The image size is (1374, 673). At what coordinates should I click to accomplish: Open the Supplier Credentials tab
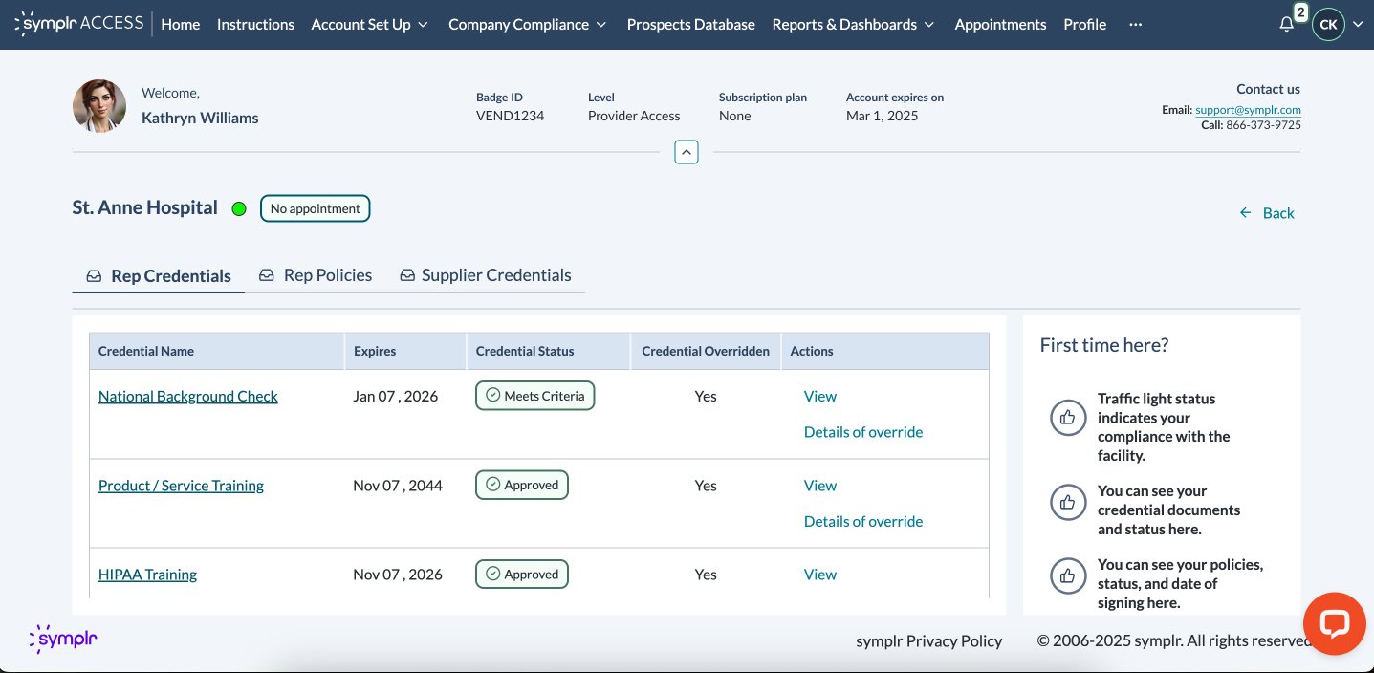point(486,275)
